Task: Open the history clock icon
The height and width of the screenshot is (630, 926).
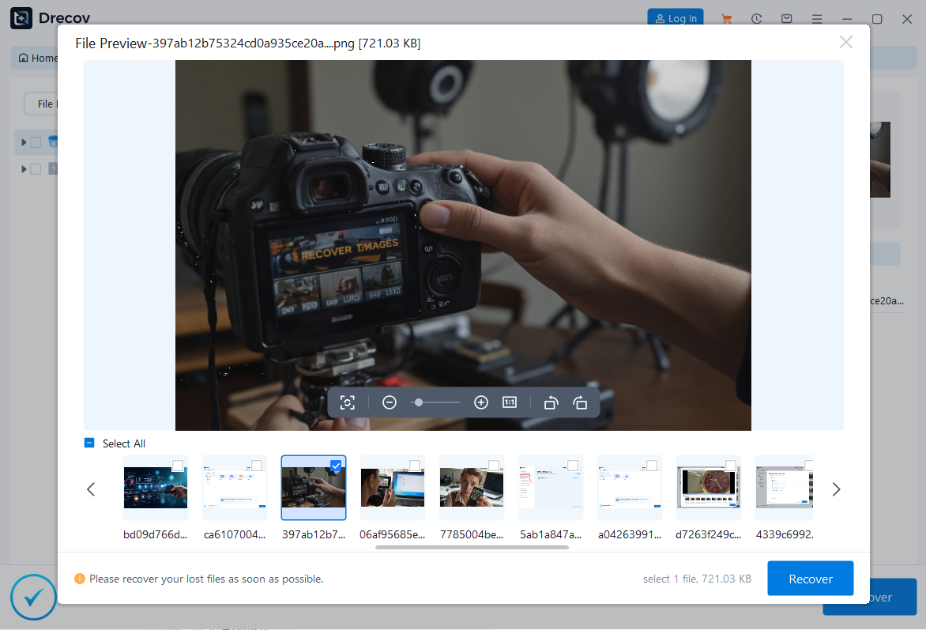Action: (757, 18)
